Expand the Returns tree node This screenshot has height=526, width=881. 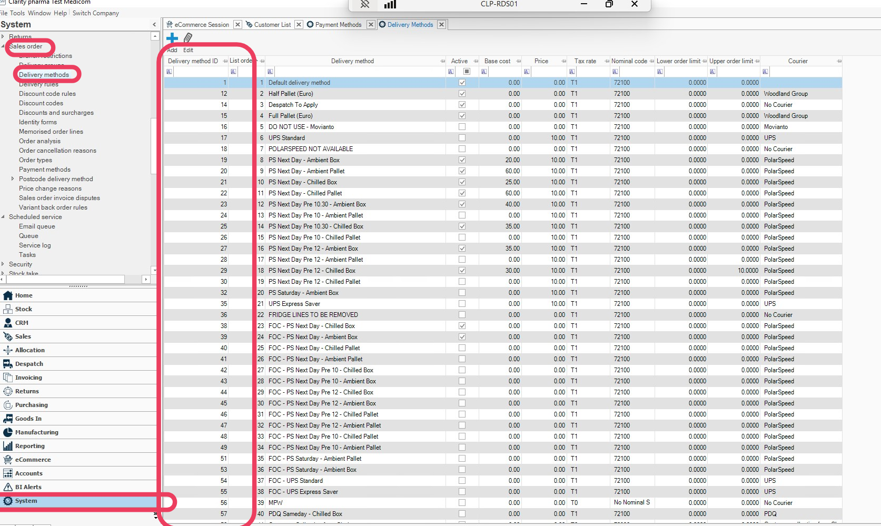pyautogui.click(x=3, y=37)
